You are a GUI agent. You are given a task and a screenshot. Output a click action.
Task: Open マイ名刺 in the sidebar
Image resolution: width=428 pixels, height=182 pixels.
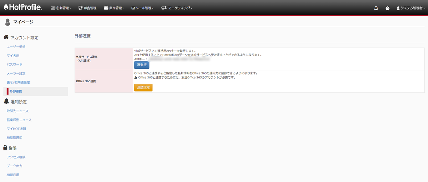[13, 56]
